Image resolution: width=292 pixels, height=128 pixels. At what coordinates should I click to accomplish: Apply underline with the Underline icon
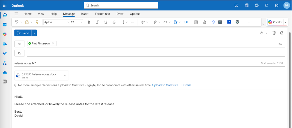point(105,22)
